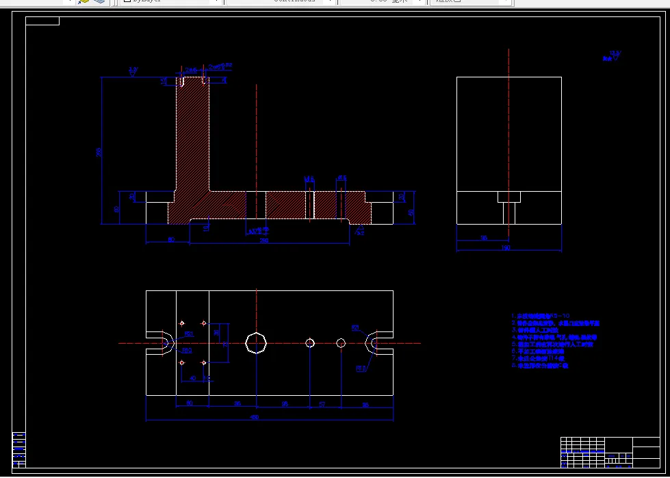670x478 pixels.
Task: Click technical note 7 mentioning IT14
Action: pos(539,358)
